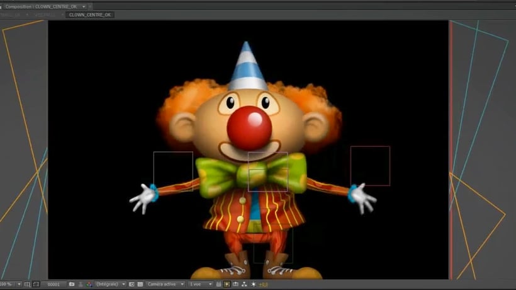This screenshot has height=290, width=516.
Task: Click the show channel RGB color icon
Action: coord(89,284)
